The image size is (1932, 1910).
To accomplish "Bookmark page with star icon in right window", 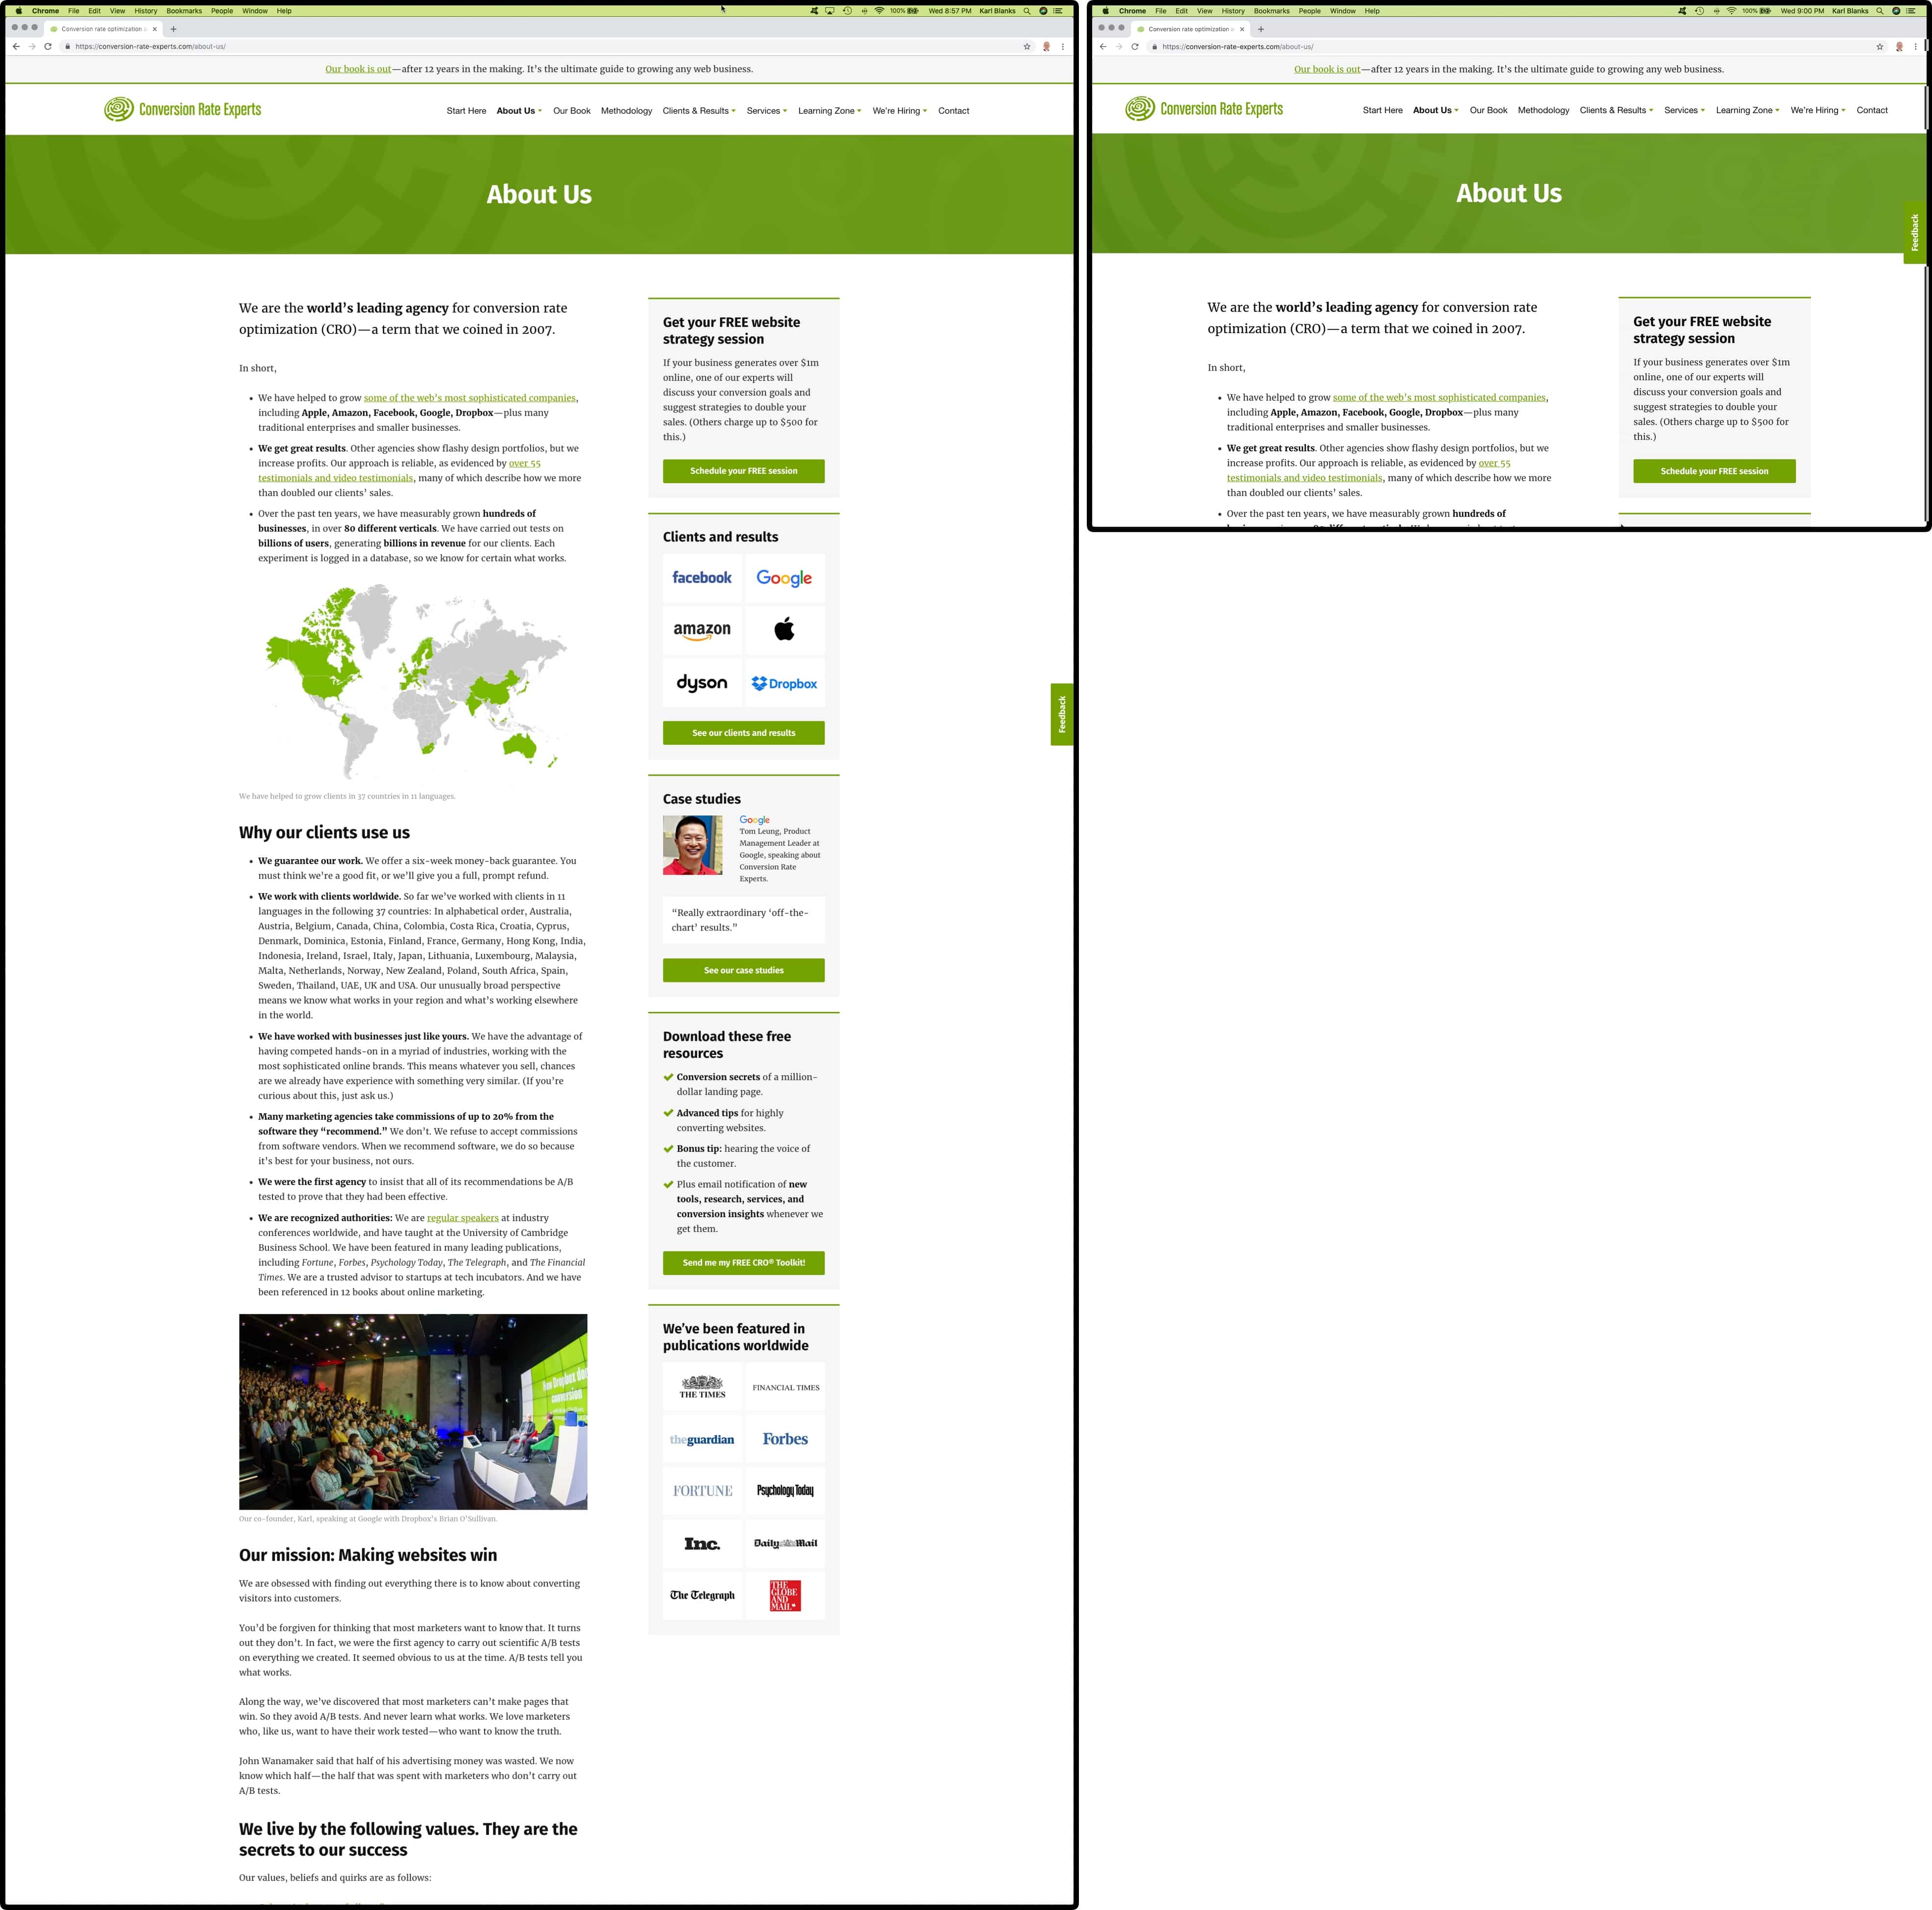I will [x=1880, y=46].
